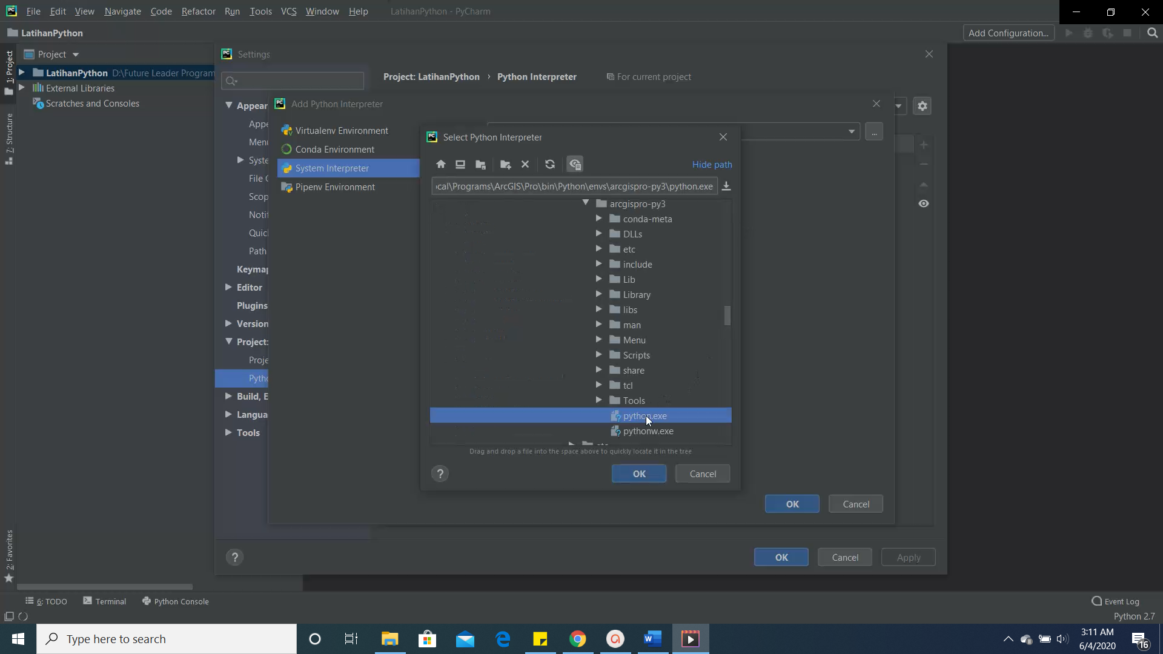Open Microsoft Word from taskbar
This screenshot has width=1163, height=654.
(x=652, y=639)
